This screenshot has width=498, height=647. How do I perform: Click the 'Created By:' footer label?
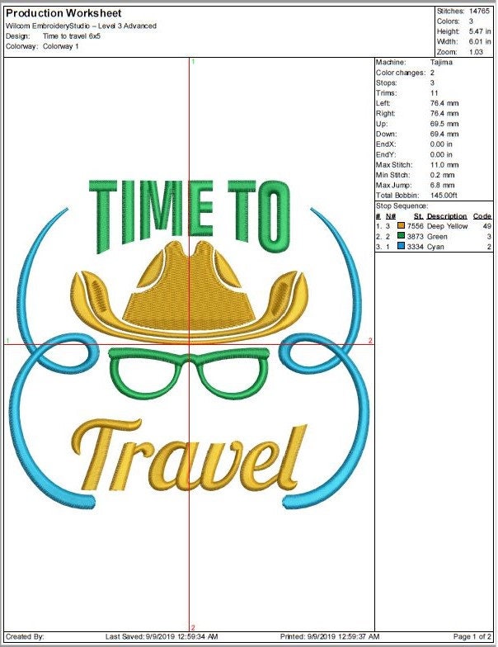pyautogui.click(x=25, y=637)
